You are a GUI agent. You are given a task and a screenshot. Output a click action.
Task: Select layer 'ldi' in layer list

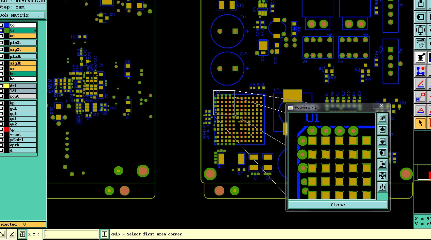click(x=23, y=91)
